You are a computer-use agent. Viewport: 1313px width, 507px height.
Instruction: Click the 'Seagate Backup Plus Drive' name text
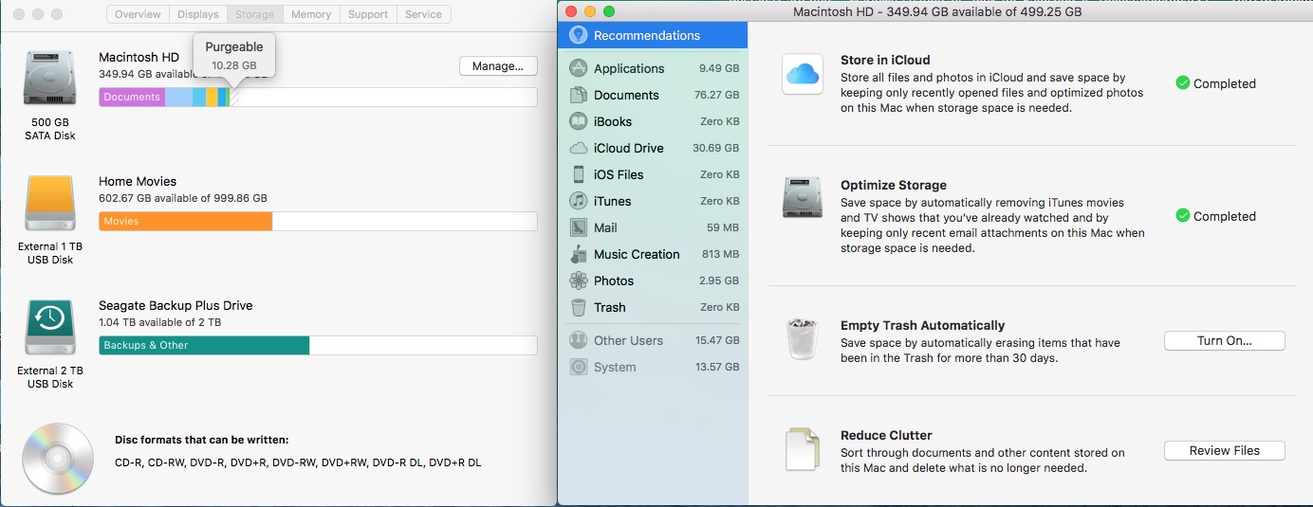click(176, 305)
